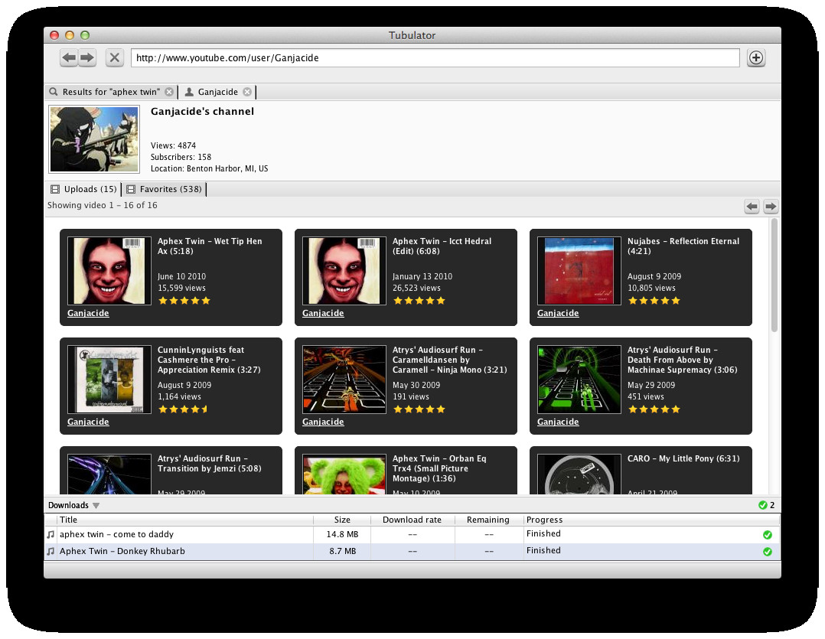Sort downloads by Remaining column

coord(487,520)
